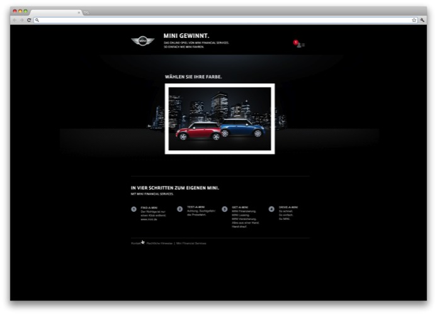The height and width of the screenshot is (315, 437).
Task: Click the browser forward arrow
Action: coord(21,20)
